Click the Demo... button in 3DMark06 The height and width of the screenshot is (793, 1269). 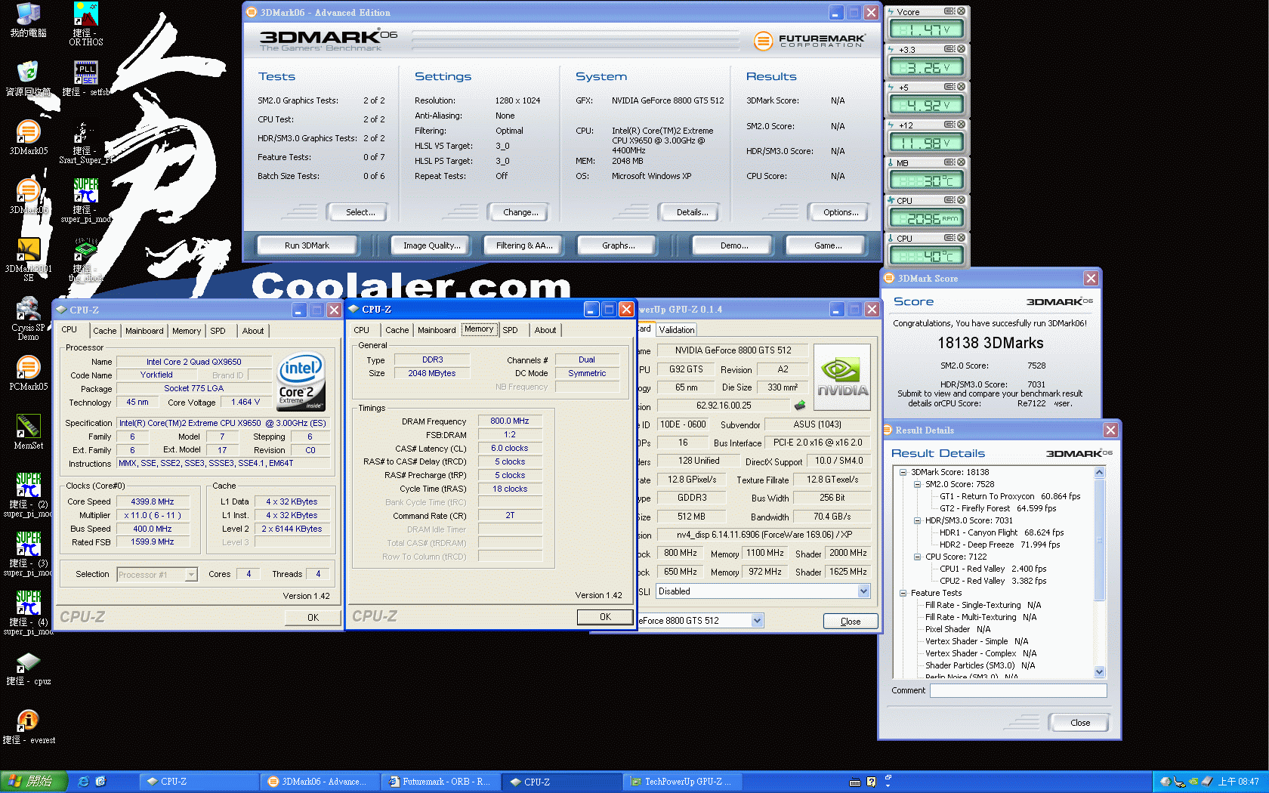[733, 245]
